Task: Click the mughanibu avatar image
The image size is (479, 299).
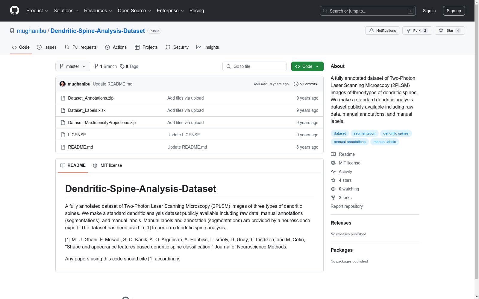Action: pos(63,84)
